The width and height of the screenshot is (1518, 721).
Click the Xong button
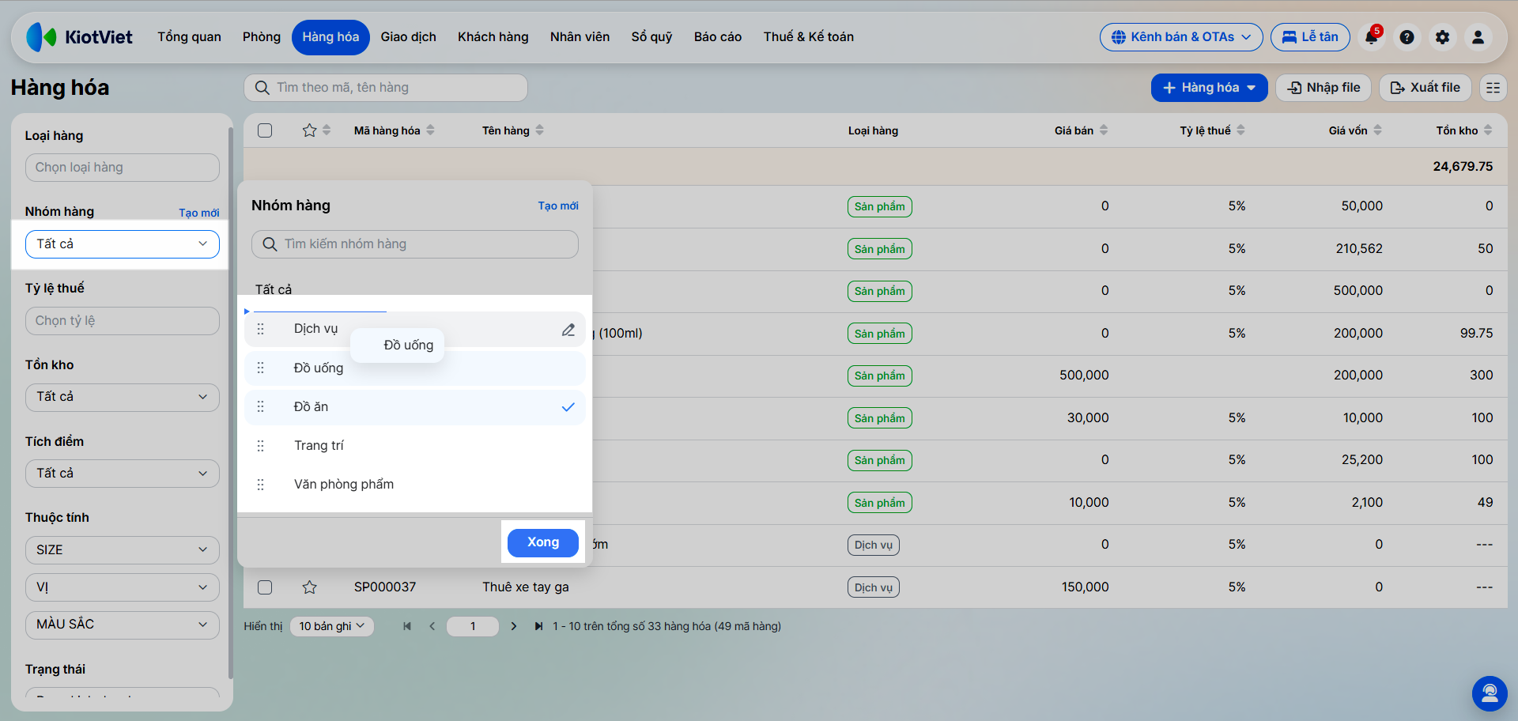pyautogui.click(x=543, y=542)
